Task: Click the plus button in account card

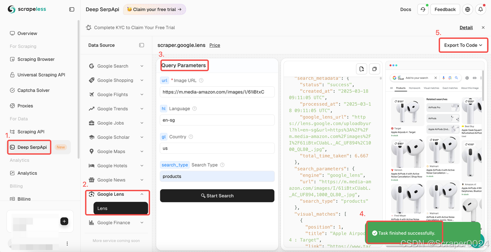Action: pos(64,221)
